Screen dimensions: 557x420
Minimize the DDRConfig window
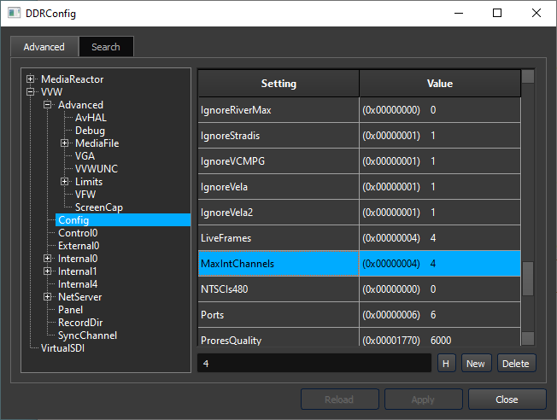(459, 13)
